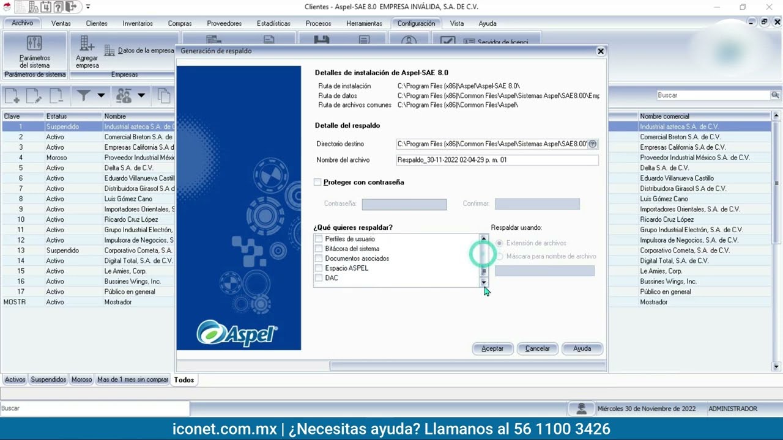Open the Configuración tab
783x440 pixels.
416,23
